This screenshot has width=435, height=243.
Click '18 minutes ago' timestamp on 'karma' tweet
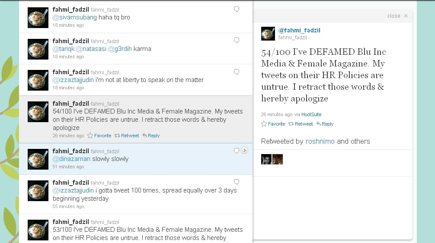click(x=68, y=57)
